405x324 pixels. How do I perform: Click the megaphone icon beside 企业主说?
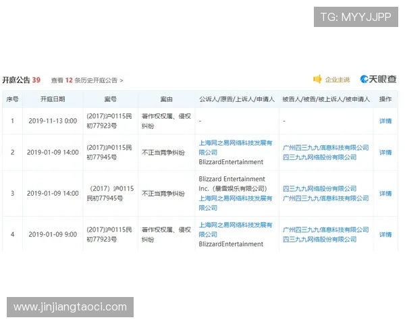click(x=317, y=79)
